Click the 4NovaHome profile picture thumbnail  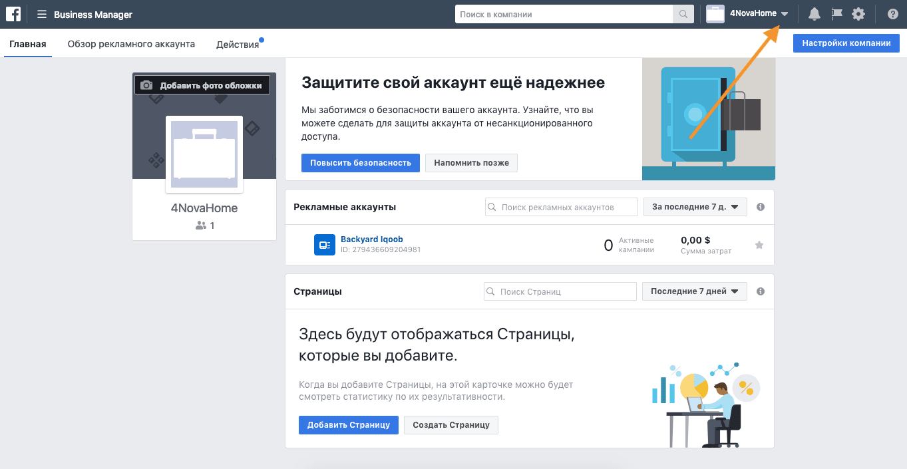click(204, 154)
